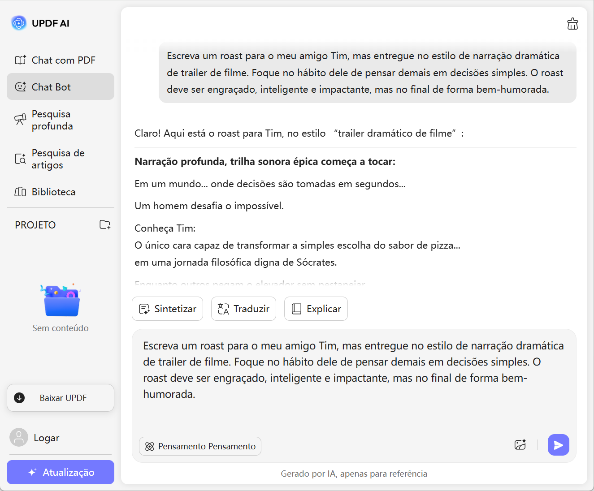Viewport: 594px width, 491px height.
Task: Toggle the Pensamento thinking mode chip
Action: click(x=200, y=446)
